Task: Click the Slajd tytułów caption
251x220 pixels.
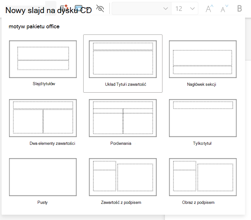Action: [44, 84]
